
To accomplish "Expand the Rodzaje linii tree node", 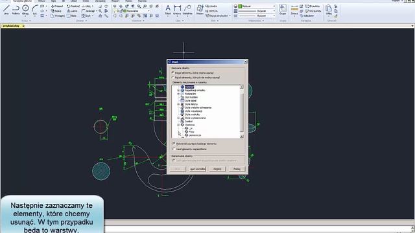I will tap(178, 94).
